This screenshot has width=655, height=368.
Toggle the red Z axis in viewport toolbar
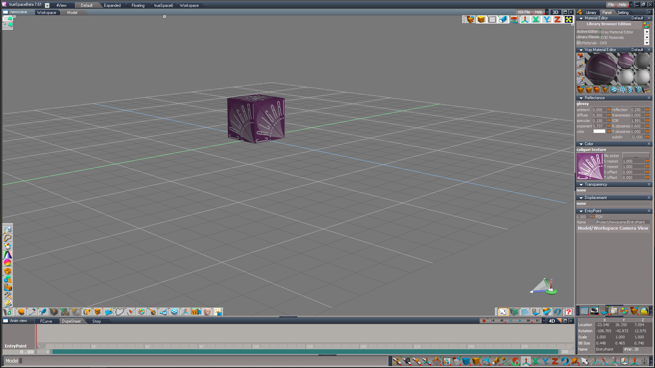point(557,19)
